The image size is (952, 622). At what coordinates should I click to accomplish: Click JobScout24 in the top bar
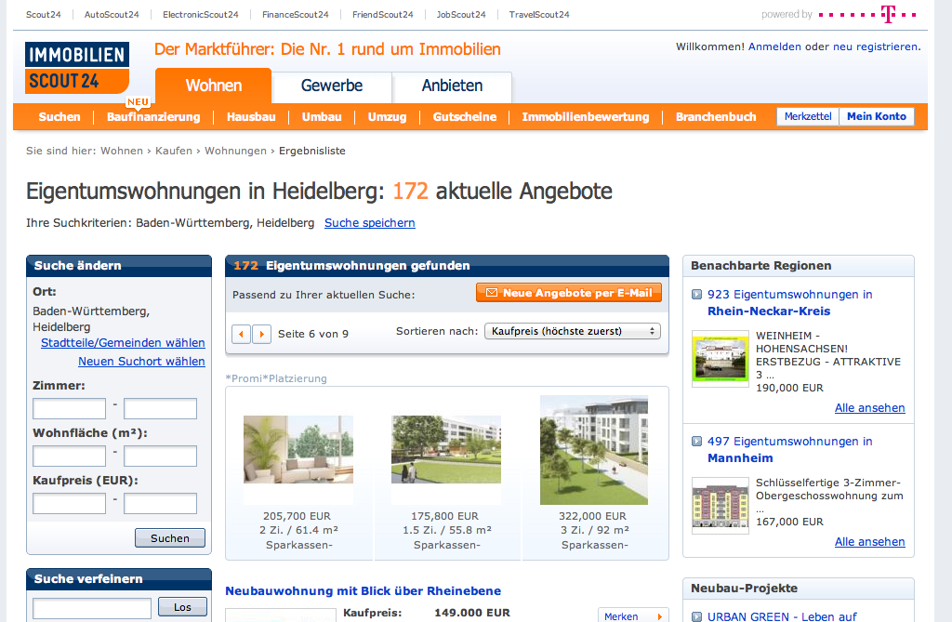461,15
